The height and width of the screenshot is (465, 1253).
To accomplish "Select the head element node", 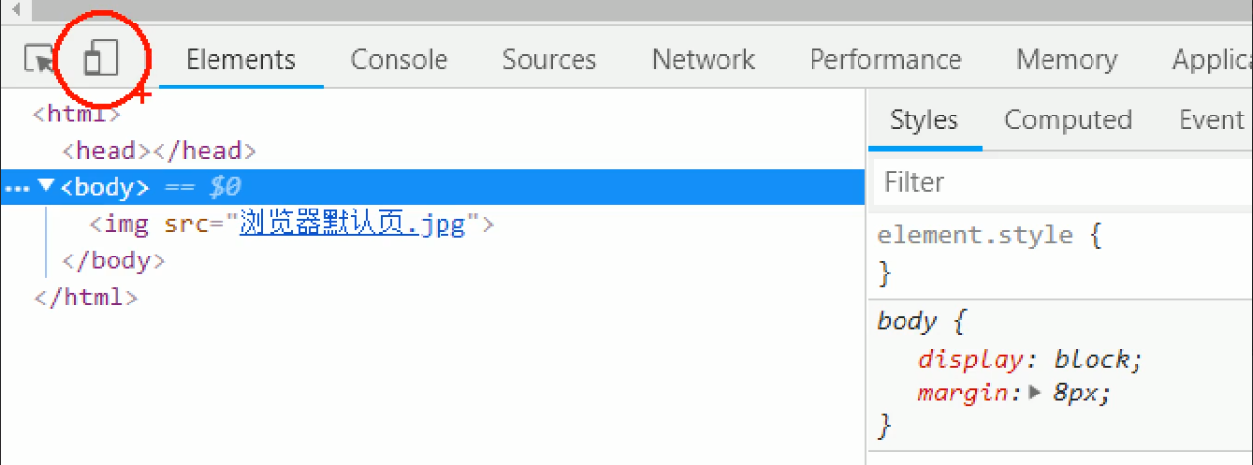I will 159,151.
